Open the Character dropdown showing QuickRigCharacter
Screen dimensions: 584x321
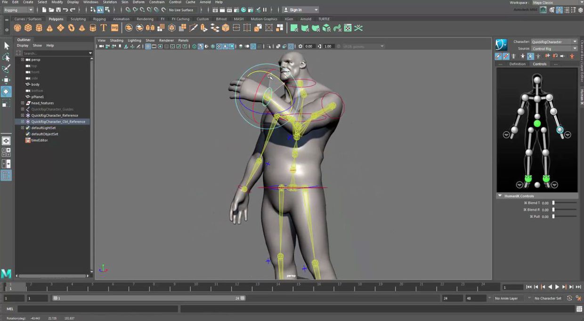(x=553, y=41)
